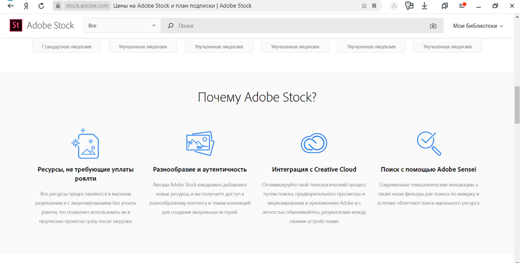Screen dimensions: 520x263
Task: Click the camera visual search icon
Action: click(x=433, y=26)
